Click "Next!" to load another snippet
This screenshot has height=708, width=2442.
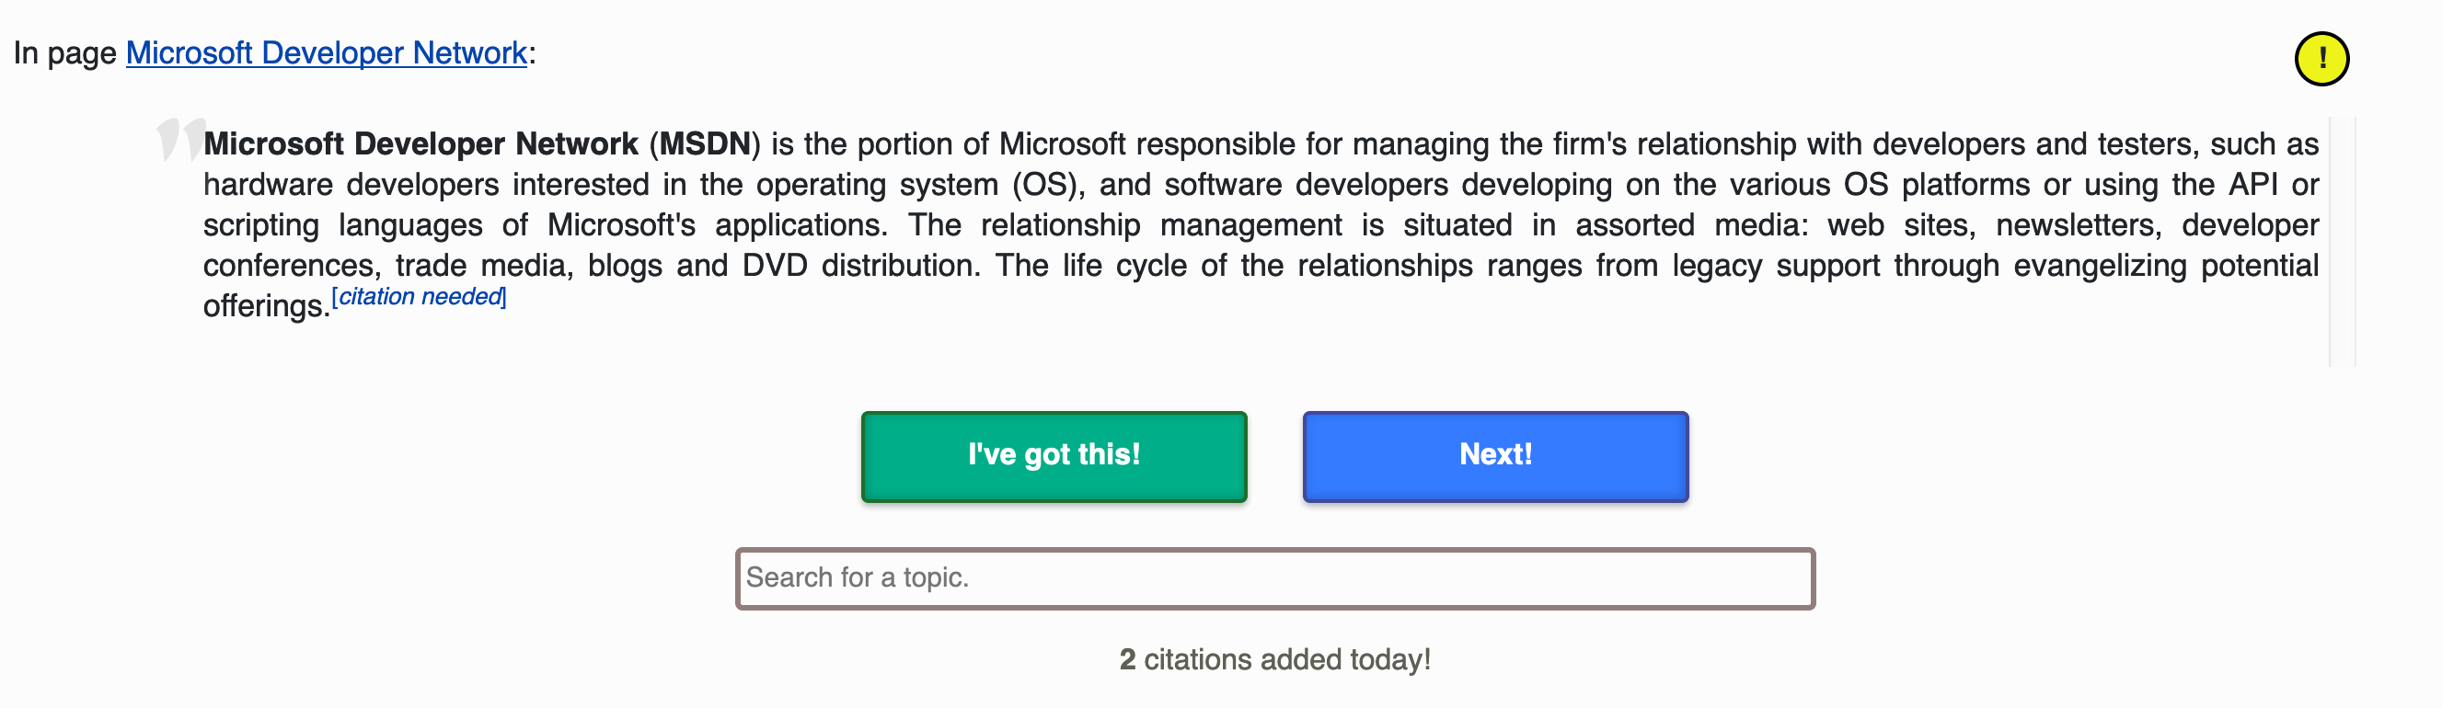(1495, 456)
